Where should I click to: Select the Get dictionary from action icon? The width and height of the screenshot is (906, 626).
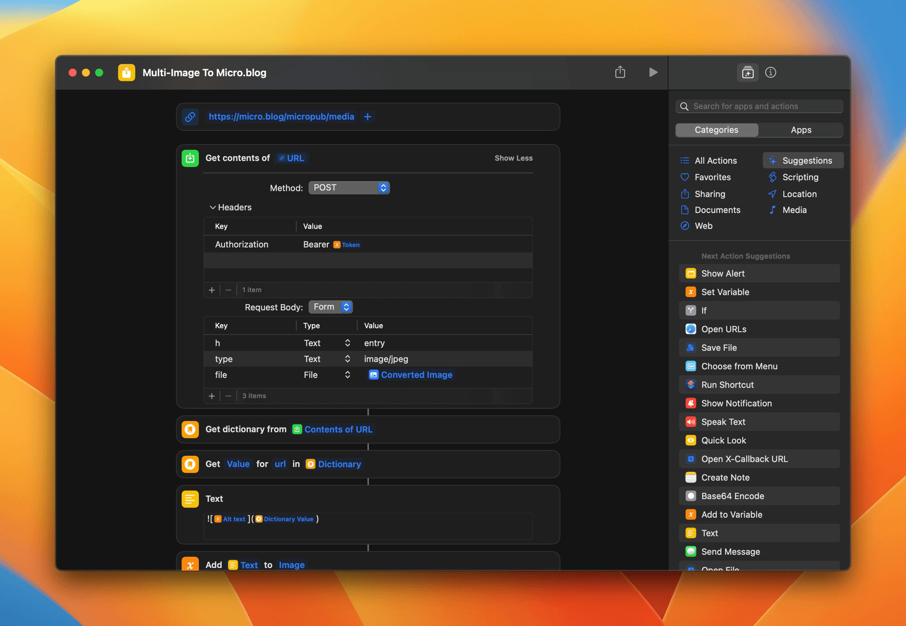point(190,429)
